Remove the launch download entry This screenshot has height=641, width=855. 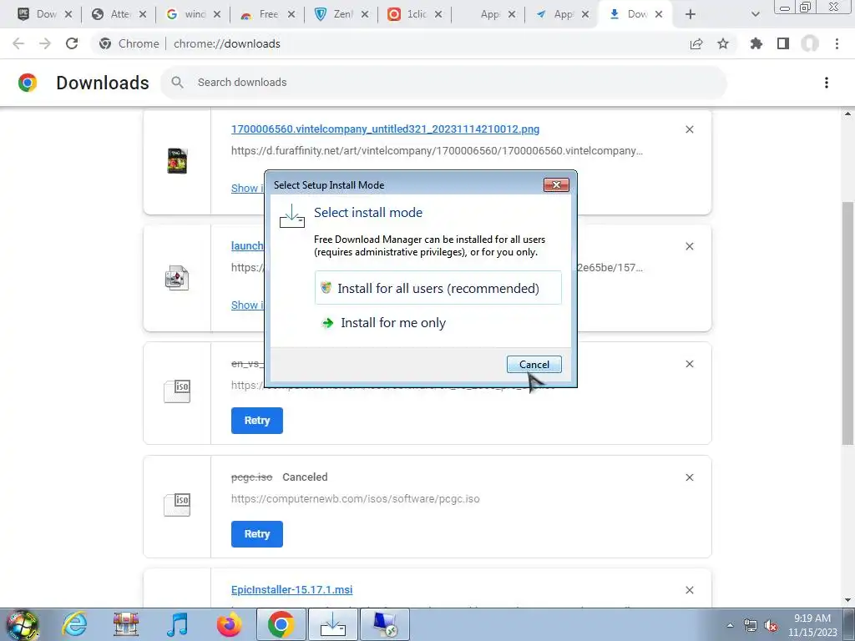pos(689,246)
